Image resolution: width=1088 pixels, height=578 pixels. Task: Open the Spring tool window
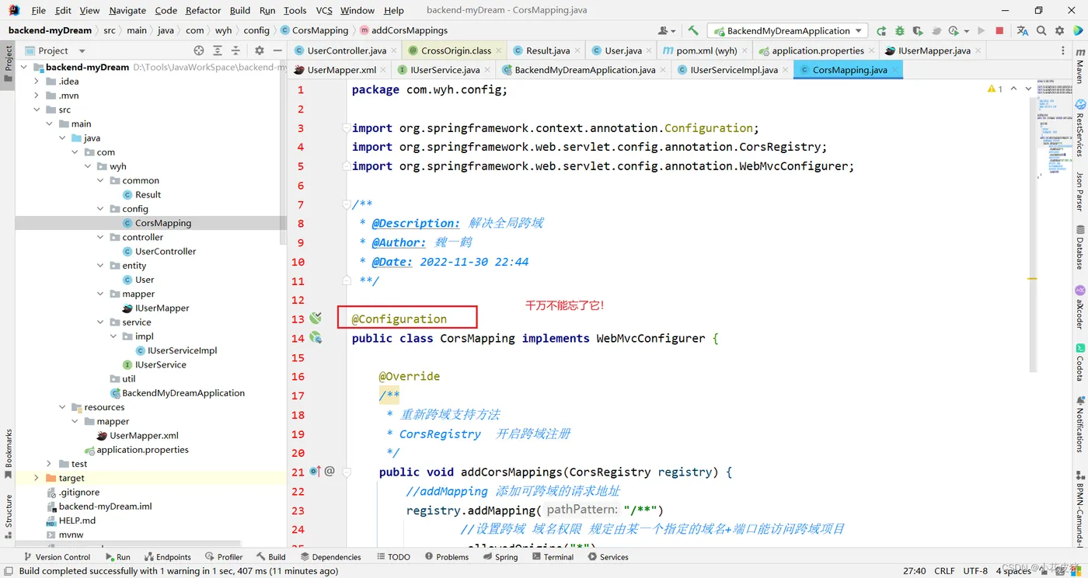pos(500,557)
